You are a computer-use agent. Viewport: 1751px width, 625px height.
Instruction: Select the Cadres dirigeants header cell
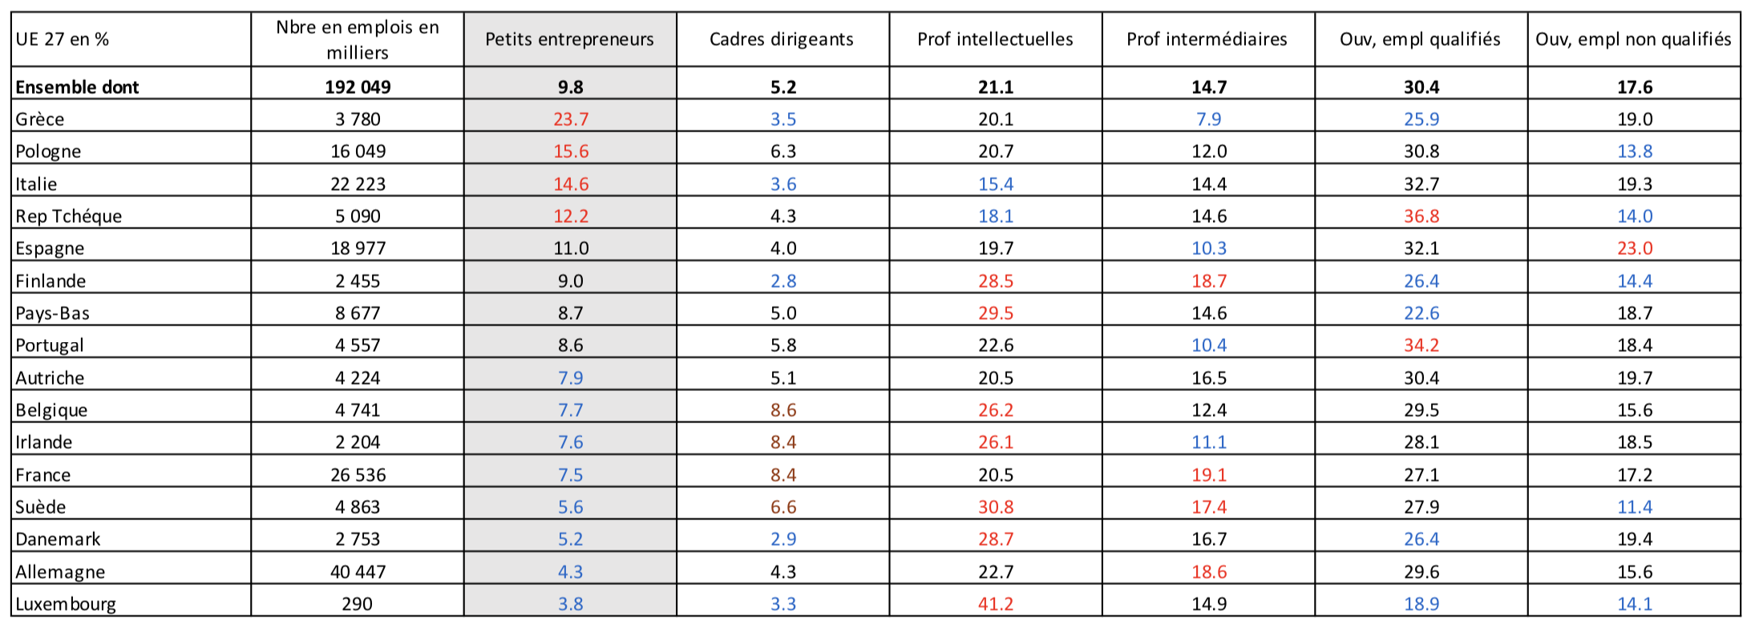[x=782, y=39]
